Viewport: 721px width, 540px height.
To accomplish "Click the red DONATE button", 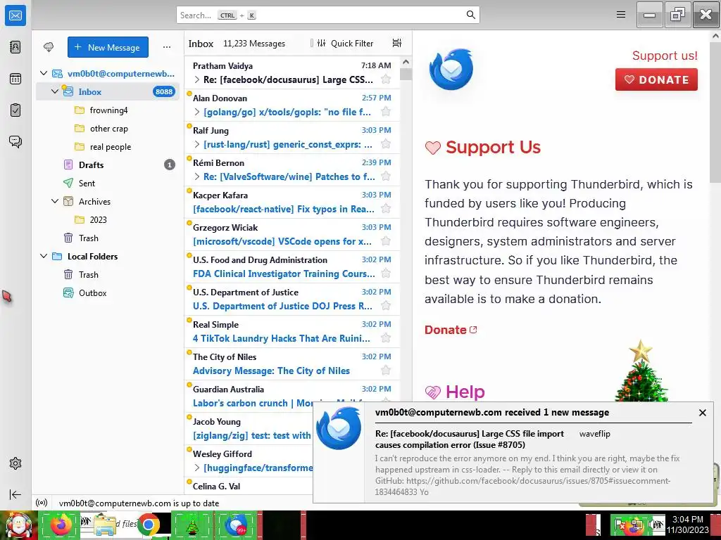I will [656, 79].
